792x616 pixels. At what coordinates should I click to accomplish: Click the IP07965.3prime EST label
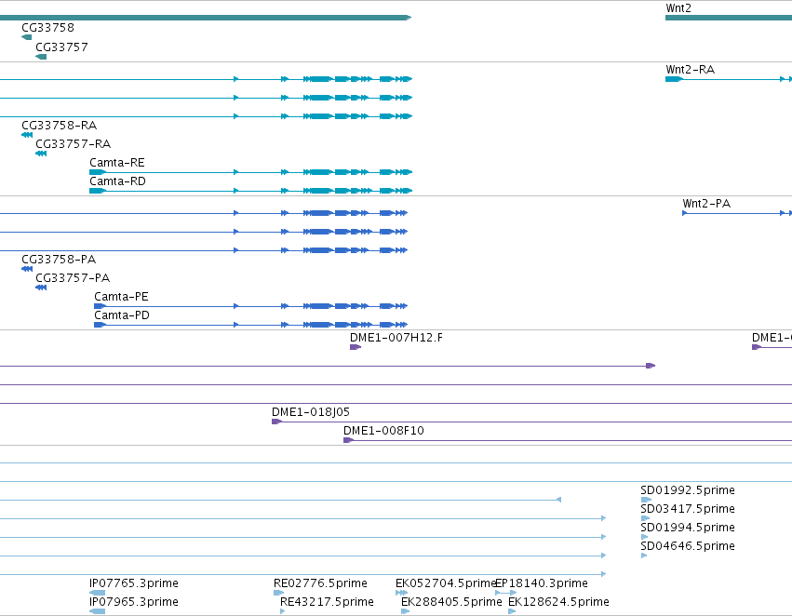click(x=134, y=602)
